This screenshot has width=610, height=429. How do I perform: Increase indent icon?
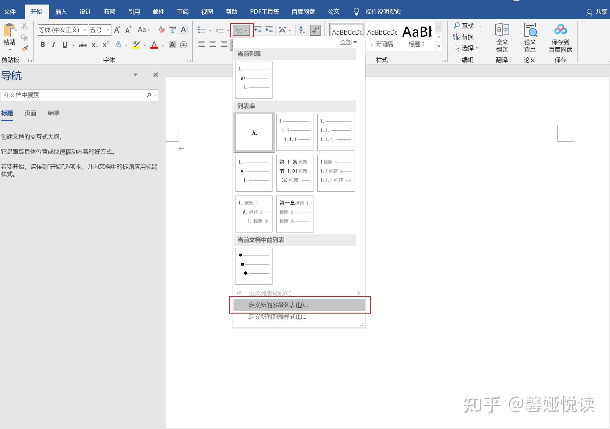(269, 30)
